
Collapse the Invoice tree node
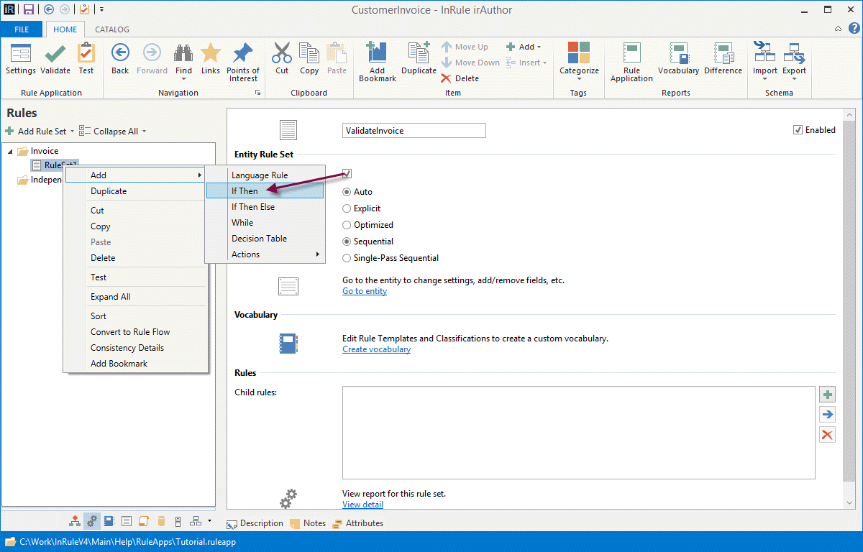click(10, 151)
